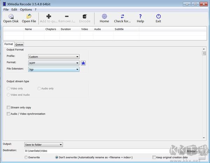This screenshot has width=210, height=163.
Task: Open the Format dropdown showing 3GPP
Action: point(54,63)
